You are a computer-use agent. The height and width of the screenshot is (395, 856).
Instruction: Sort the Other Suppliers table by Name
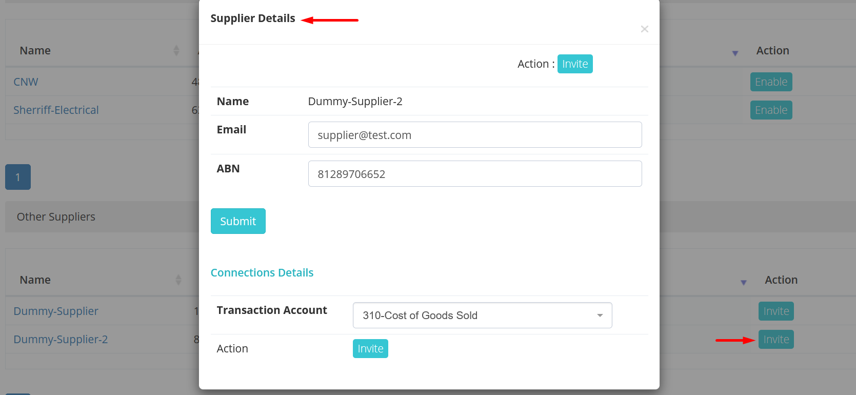[178, 280]
